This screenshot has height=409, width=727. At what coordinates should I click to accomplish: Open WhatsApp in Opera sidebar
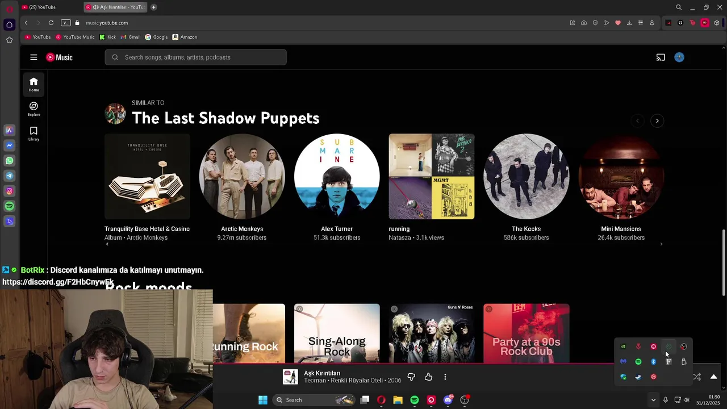10,161
